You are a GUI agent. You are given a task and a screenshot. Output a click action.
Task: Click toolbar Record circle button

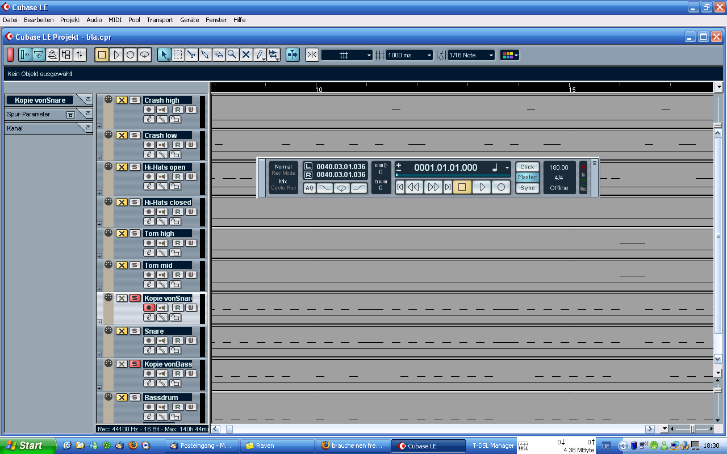click(x=130, y=55)
